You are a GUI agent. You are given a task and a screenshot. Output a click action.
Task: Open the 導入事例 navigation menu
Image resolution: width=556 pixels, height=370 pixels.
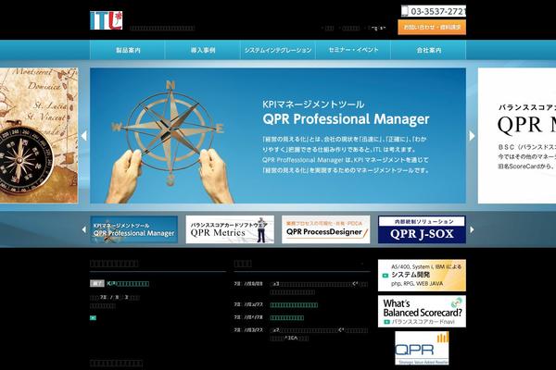click(203, 50)
